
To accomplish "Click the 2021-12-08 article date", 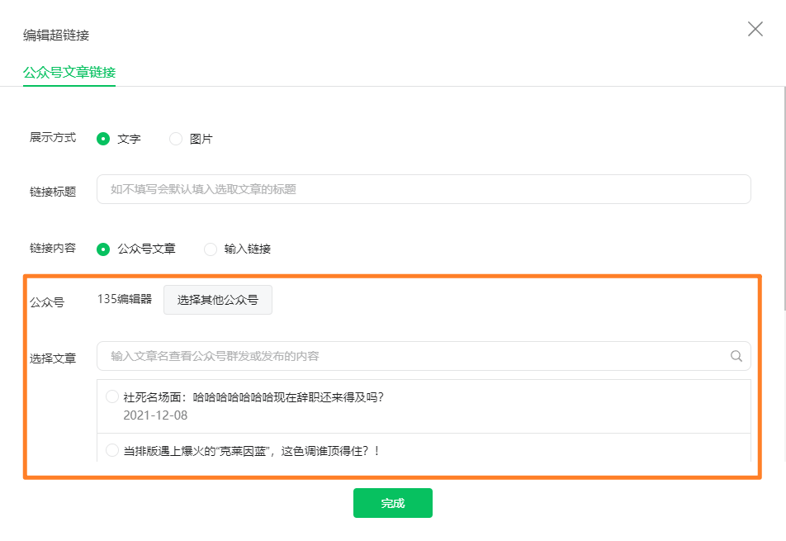I will pyautogui.click(x=155, y=415).
